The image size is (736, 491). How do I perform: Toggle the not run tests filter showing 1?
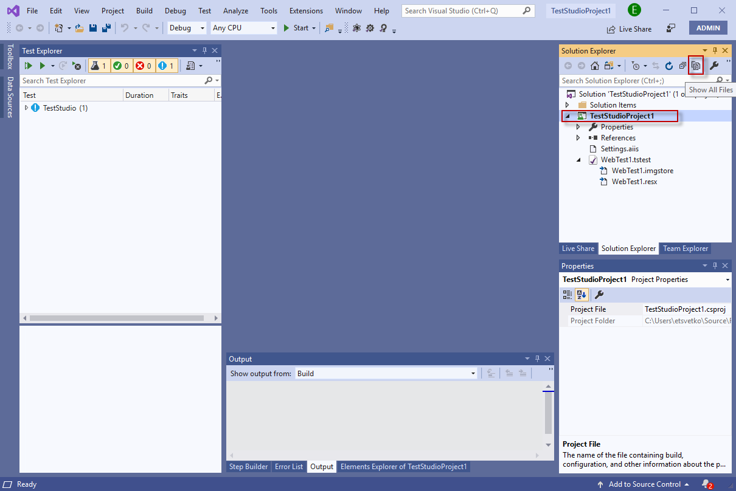[x=167, y=66]
